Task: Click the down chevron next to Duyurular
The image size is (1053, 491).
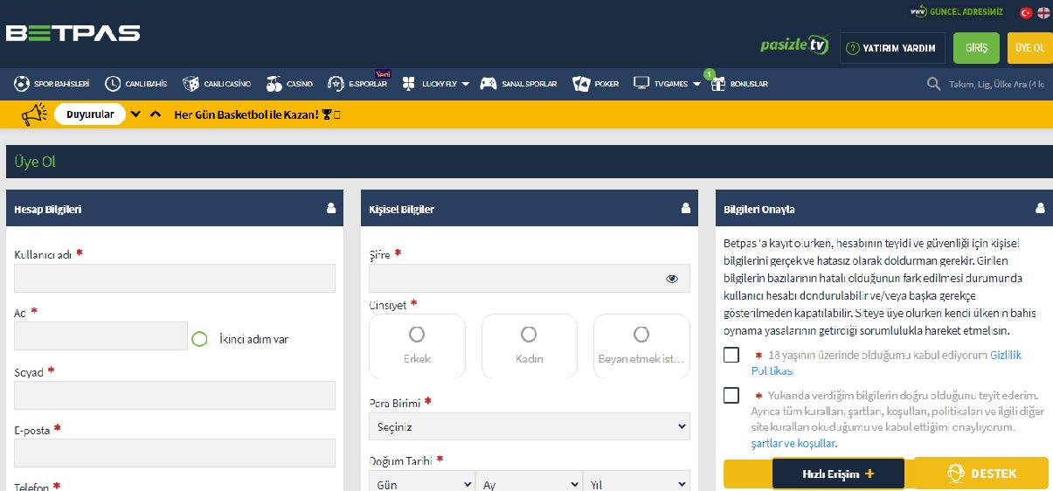Action: (135, 114)
